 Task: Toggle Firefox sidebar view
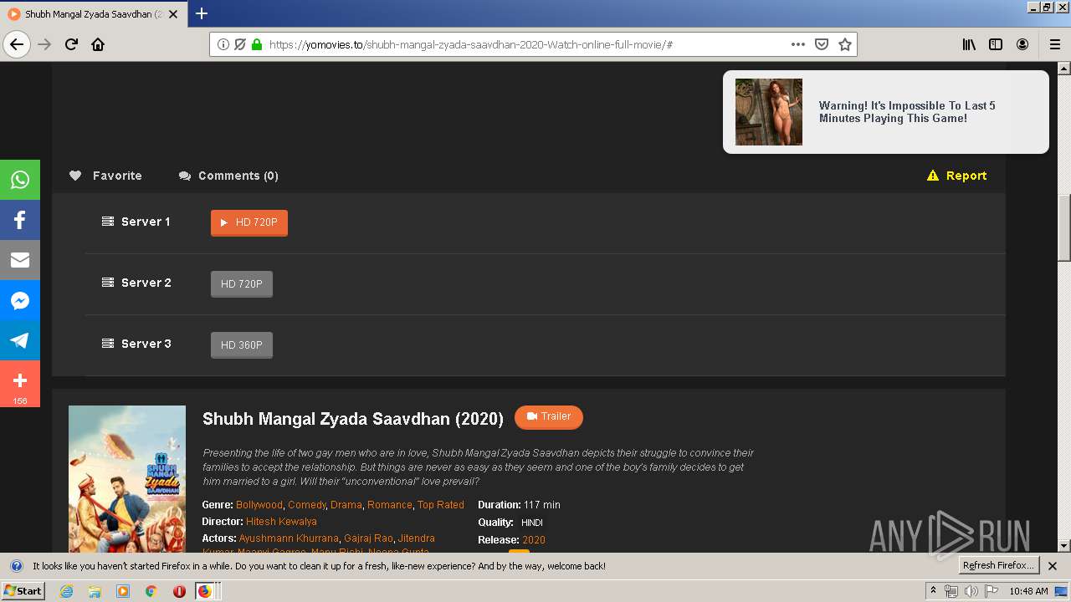click(996, 44)
